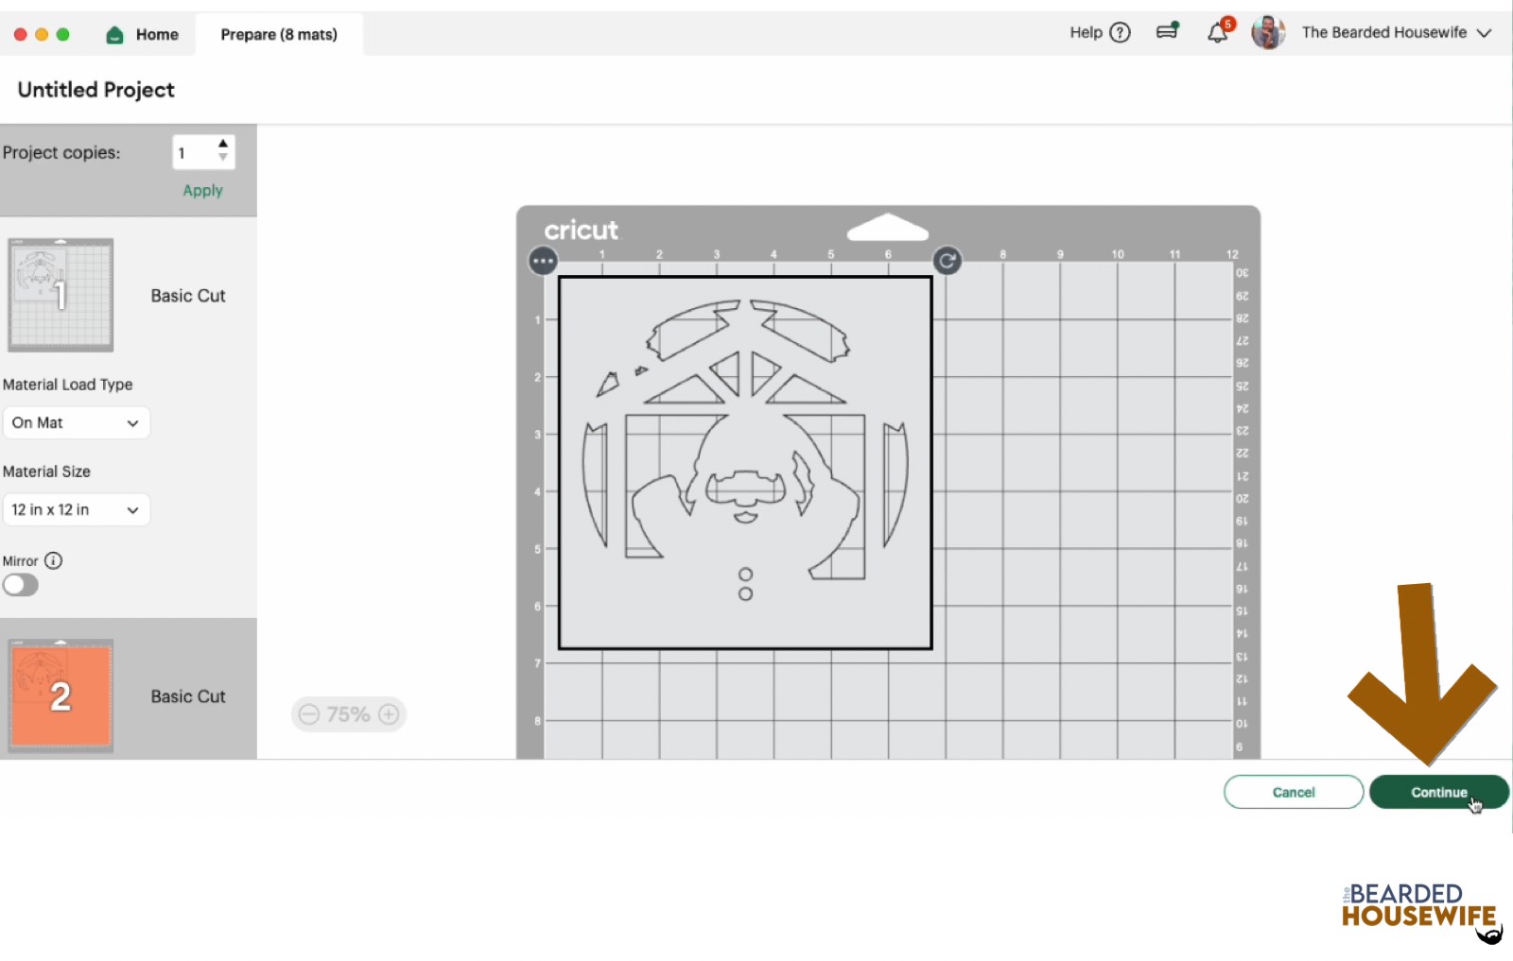Go to the Home tab
The height and width of the screenshot is (961, 1513).
(x=143, y=35)
